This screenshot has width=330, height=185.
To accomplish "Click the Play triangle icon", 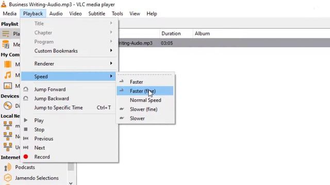I will pyautogui.click(x=26, y=120).
